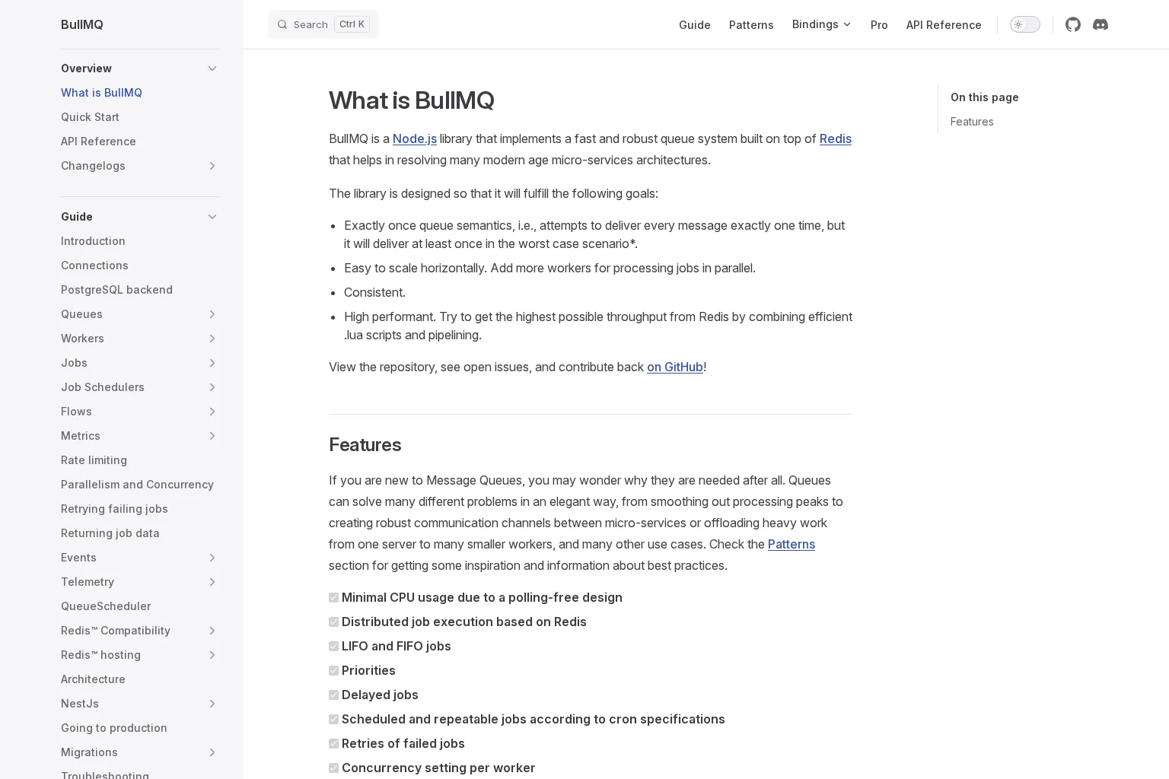The height and width of the screenshot is (779, 1169).
Task: Open Parallelism and Concurrency page
Action: pyautogui.click(x=137, y=485)
